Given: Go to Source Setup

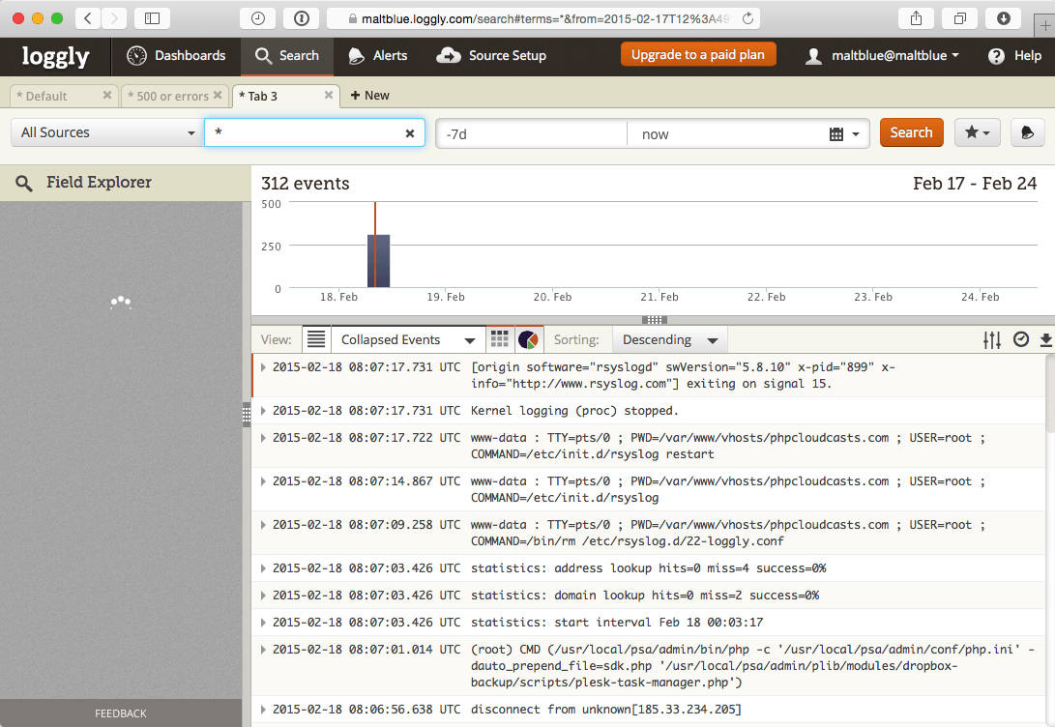Looking at the screenshot, I should [491, 56].
